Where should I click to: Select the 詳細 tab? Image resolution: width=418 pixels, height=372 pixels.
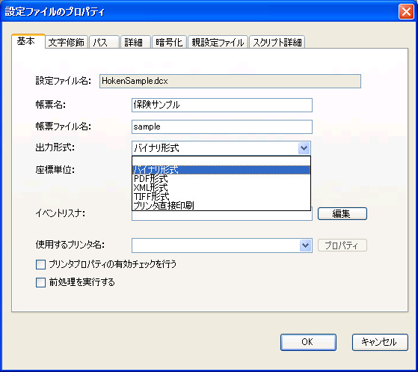[x=135, y=42]
